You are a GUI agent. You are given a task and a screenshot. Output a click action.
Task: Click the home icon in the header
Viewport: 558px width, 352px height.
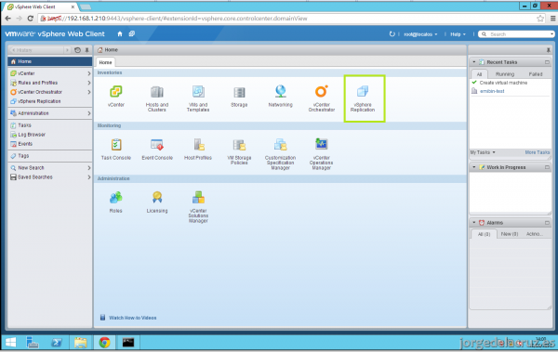tap(120, 33)
